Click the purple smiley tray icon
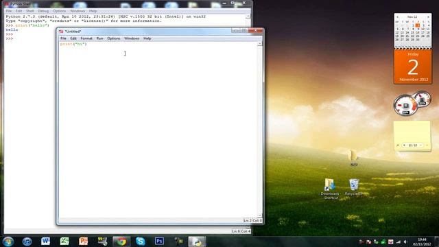Image resolution: width=439 pixels, height=247 pixels. pyautogui.click(x=390, y=242)
